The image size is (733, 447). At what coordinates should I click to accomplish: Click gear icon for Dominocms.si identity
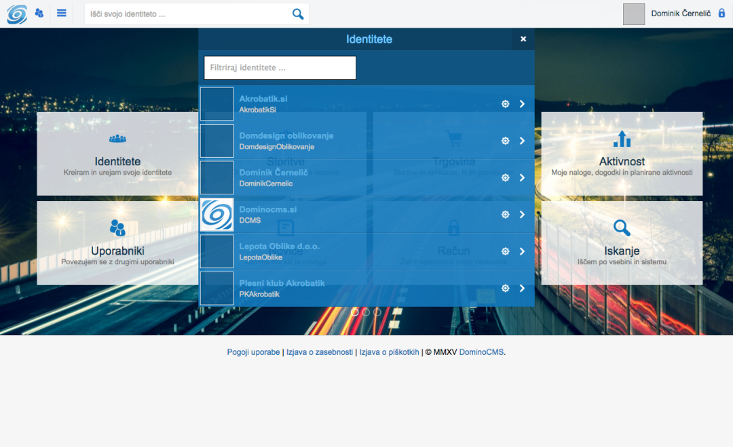(505, 215)
